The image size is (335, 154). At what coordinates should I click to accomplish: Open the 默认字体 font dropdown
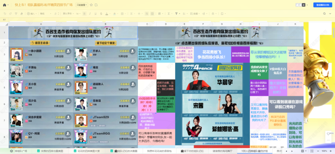pyautogui.click(x=68, y=14)
